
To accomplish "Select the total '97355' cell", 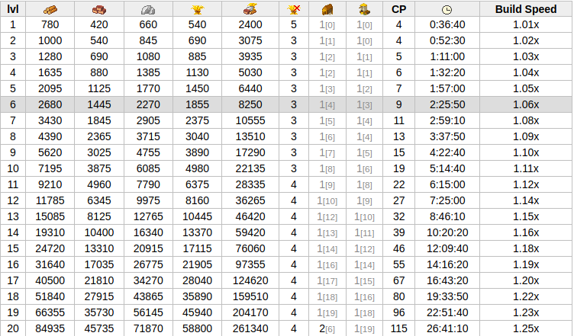I will (250, 265).
